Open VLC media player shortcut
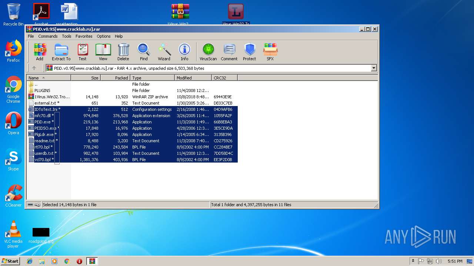The width and height of the screenshot is (474, 266). click(x=13, y=235)
